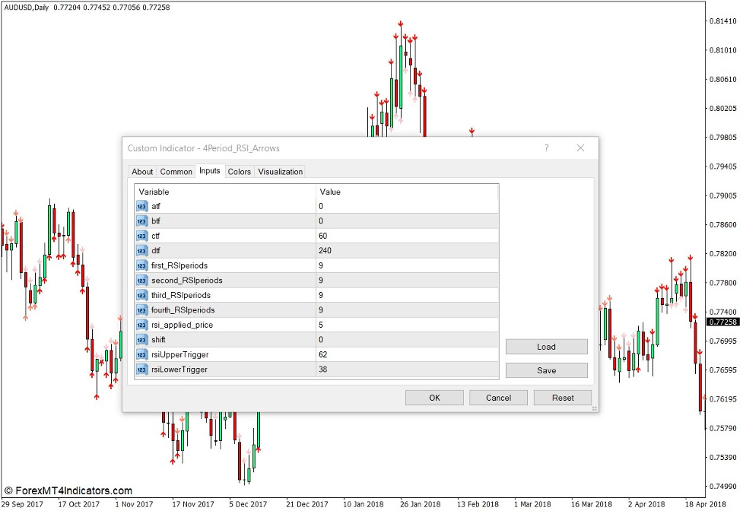Screen dimensions: 743x511
Task: Click the ctf value field showing 60
Action: tap(380, 236)
